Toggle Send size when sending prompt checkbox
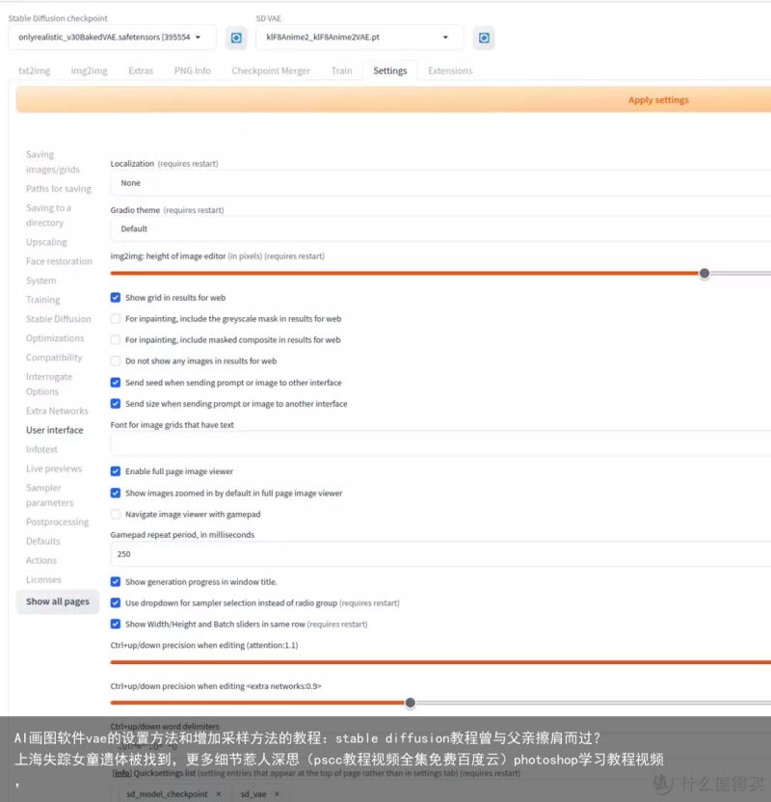This screenshot has height=802, width=771. (116, 404)
